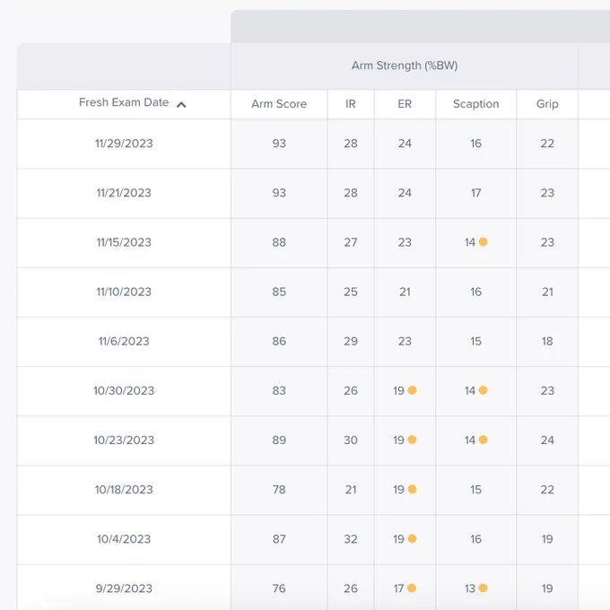This screenshot has height=610, width=610.
Task: Click the orange flag in 10/30/2023 Scaption cell
Action: pos(483,390)
